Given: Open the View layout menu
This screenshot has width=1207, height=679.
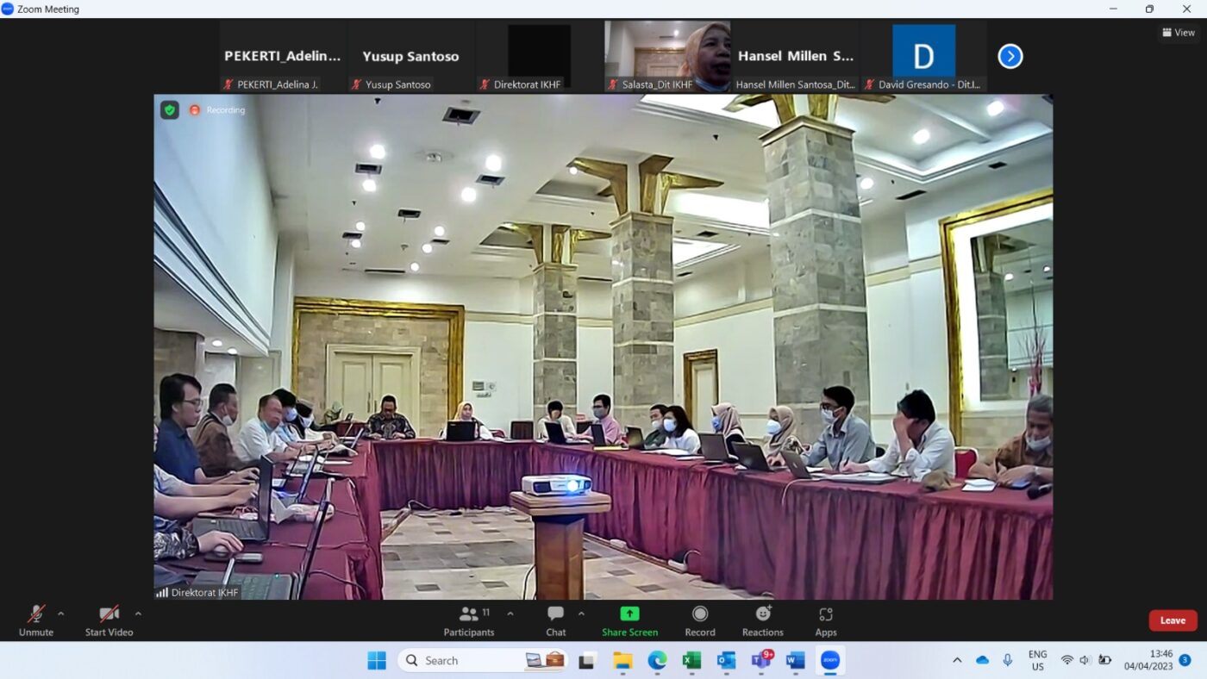Looking at the screenshot, I should 1179,33.
